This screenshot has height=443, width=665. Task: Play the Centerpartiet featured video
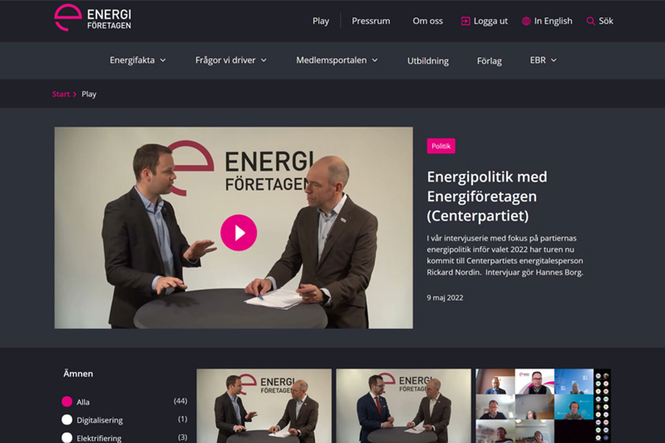pyautogui.click(x=239, y=232)
